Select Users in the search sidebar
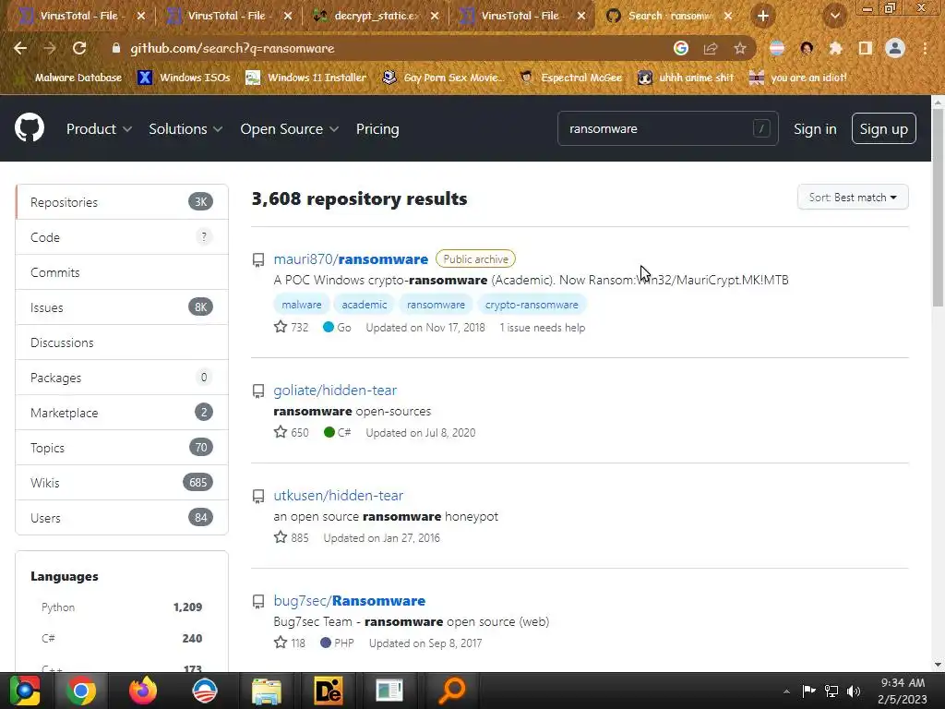Screen dimensions: 945x709 [x=122, y=517]
